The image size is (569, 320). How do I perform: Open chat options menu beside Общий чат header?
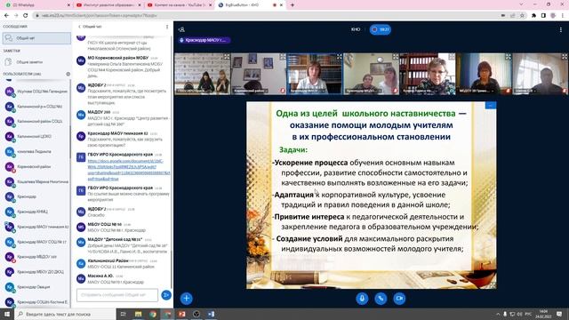(x=167, y=27)
